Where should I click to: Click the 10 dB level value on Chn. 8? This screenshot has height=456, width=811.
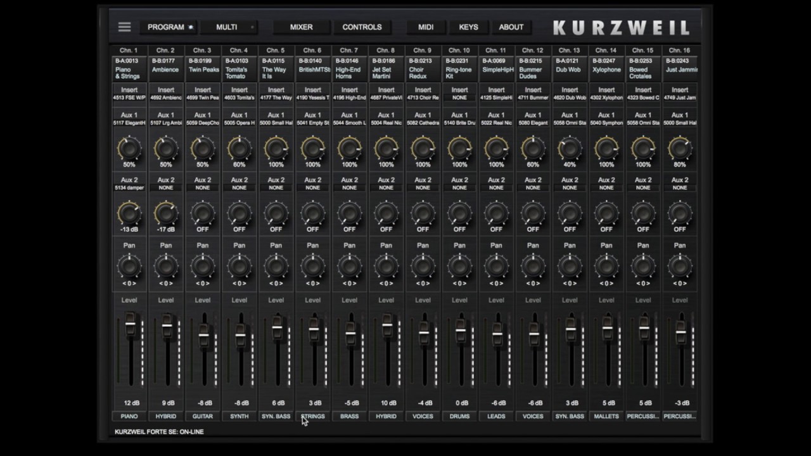(x=388, y=403)
